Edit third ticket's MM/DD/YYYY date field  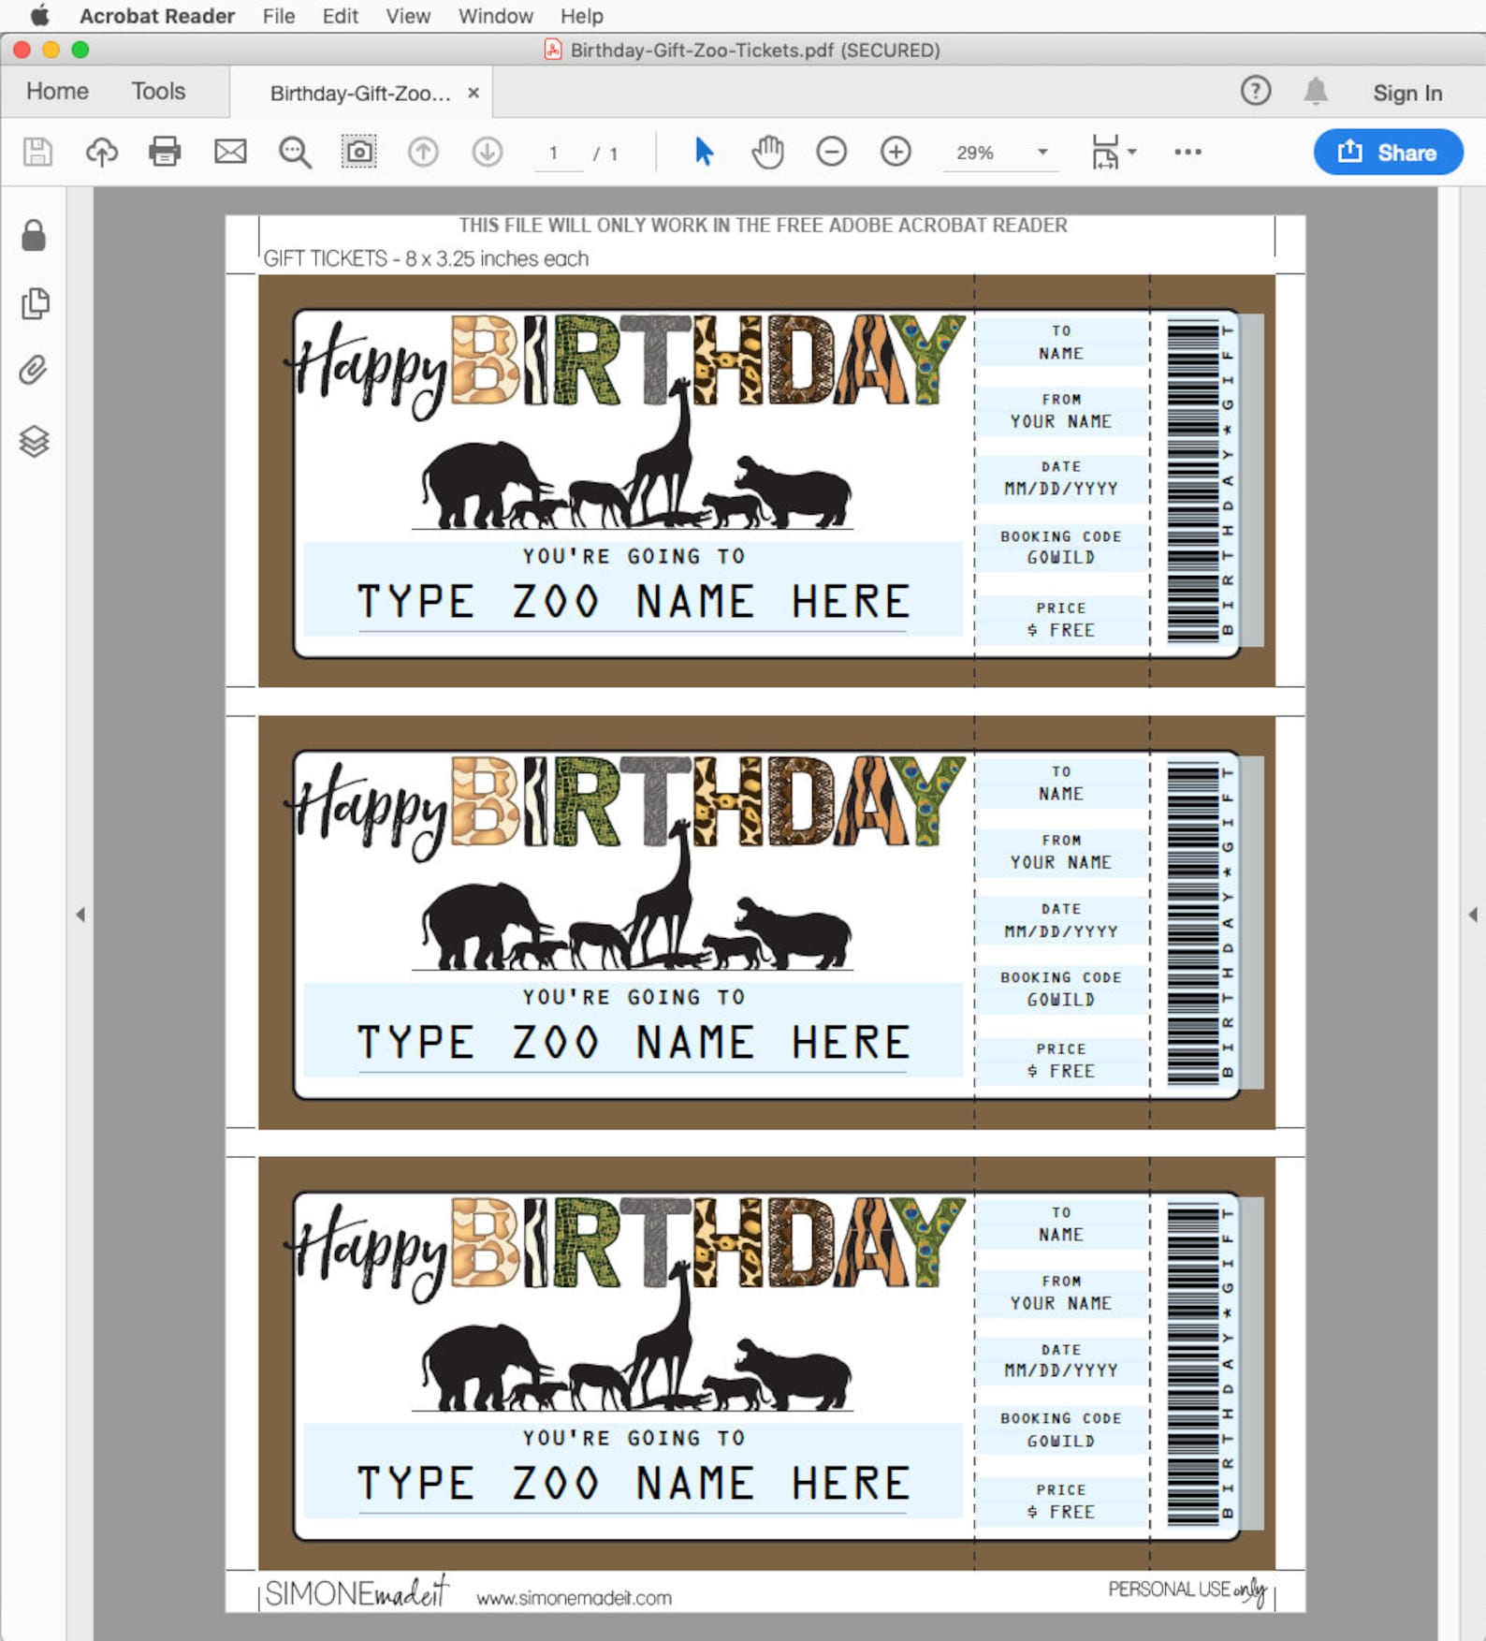point(1061,1370)
